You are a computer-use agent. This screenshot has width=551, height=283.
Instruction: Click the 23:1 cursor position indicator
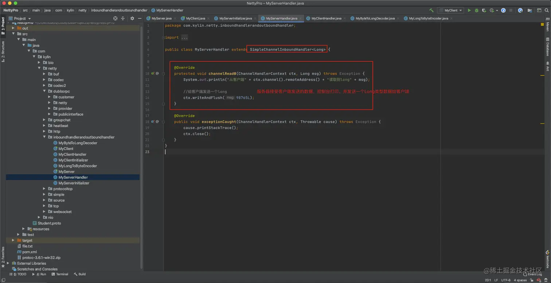click(488, 280)
